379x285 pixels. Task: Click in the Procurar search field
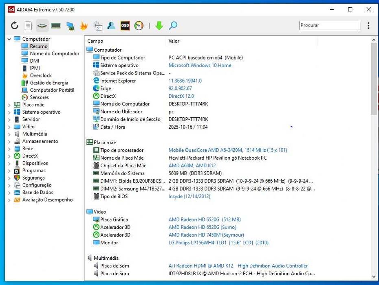coord(330,25)
